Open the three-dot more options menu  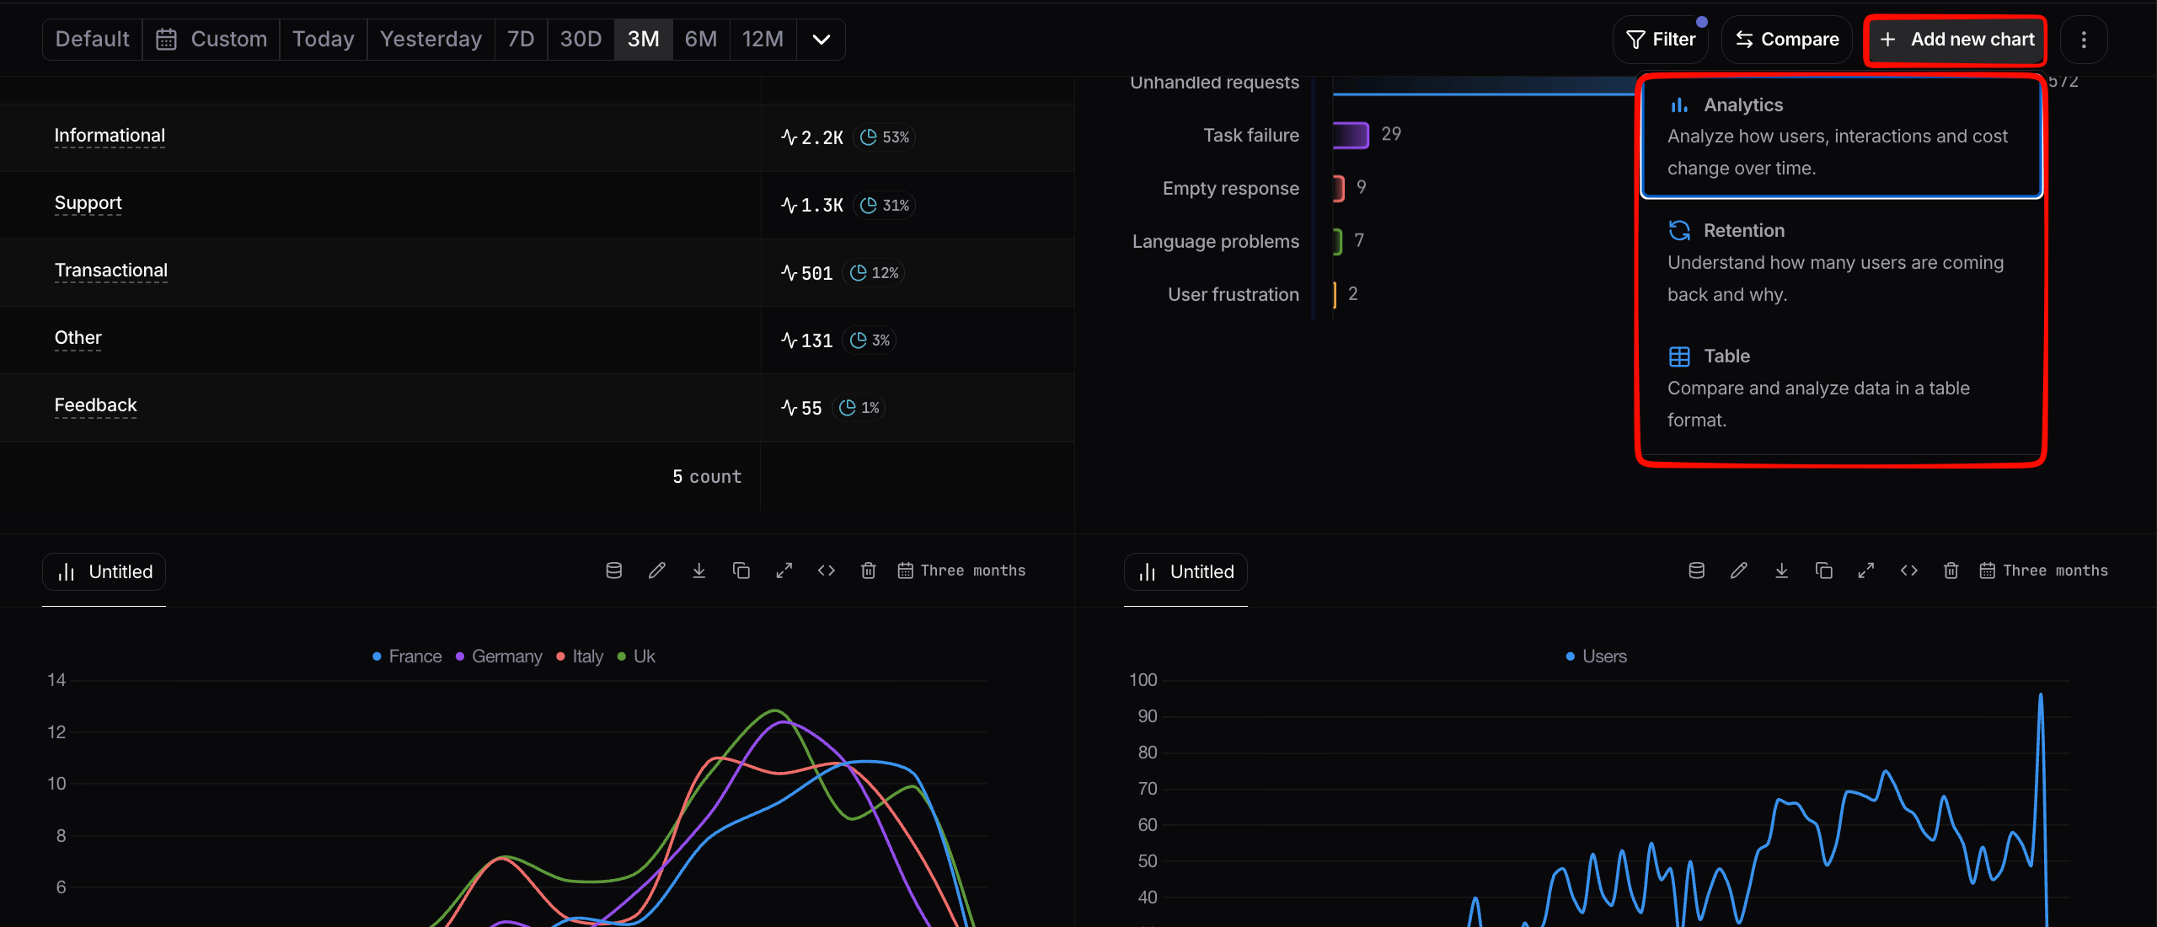(2084, 40)
